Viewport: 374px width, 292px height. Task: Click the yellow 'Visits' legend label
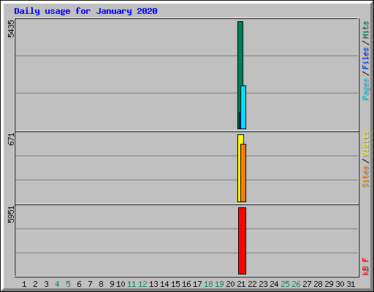pos(365,144)
